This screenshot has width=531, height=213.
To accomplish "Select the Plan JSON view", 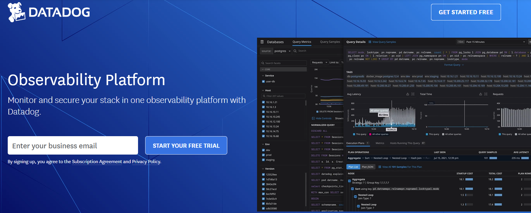I will pos(367,167).
